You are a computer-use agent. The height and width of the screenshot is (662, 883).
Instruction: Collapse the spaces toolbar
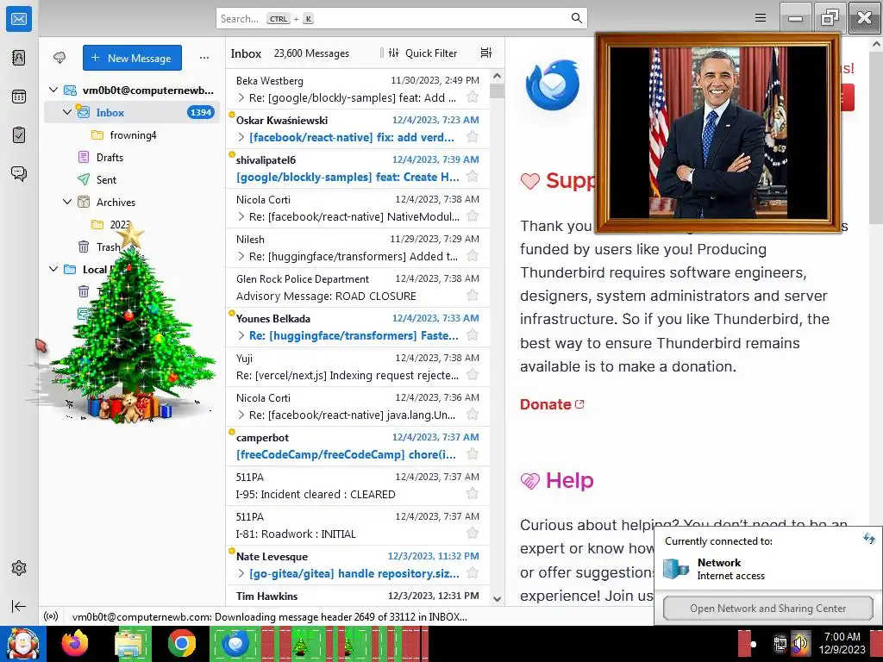(x=19, y=606)
